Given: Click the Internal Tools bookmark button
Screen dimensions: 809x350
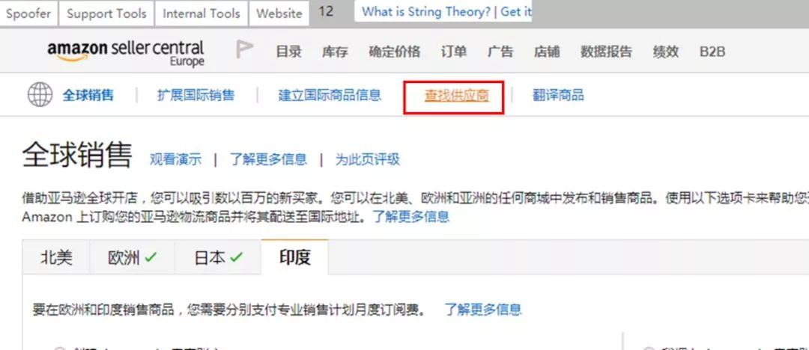Looking at the screenshot, I should point(202,13).
